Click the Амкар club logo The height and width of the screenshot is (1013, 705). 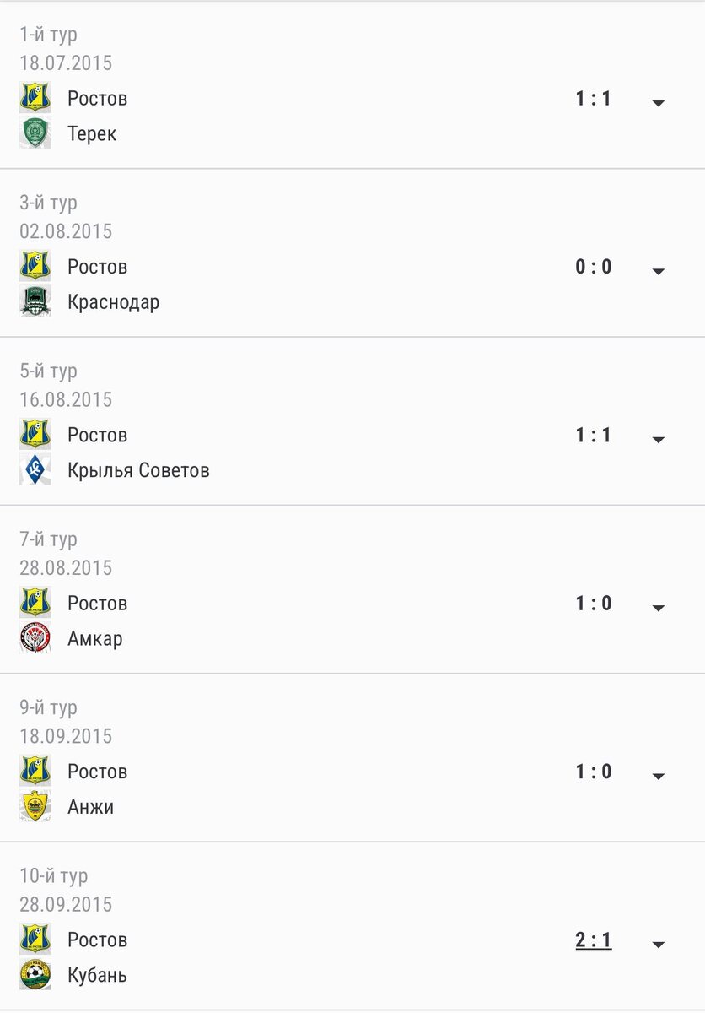tap(35, 638)
